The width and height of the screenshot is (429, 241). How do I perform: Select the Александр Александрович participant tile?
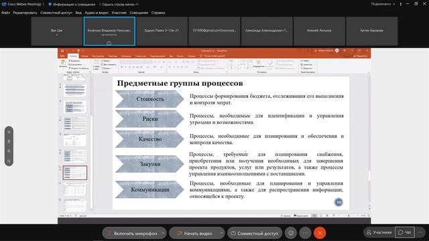point(267,31)
